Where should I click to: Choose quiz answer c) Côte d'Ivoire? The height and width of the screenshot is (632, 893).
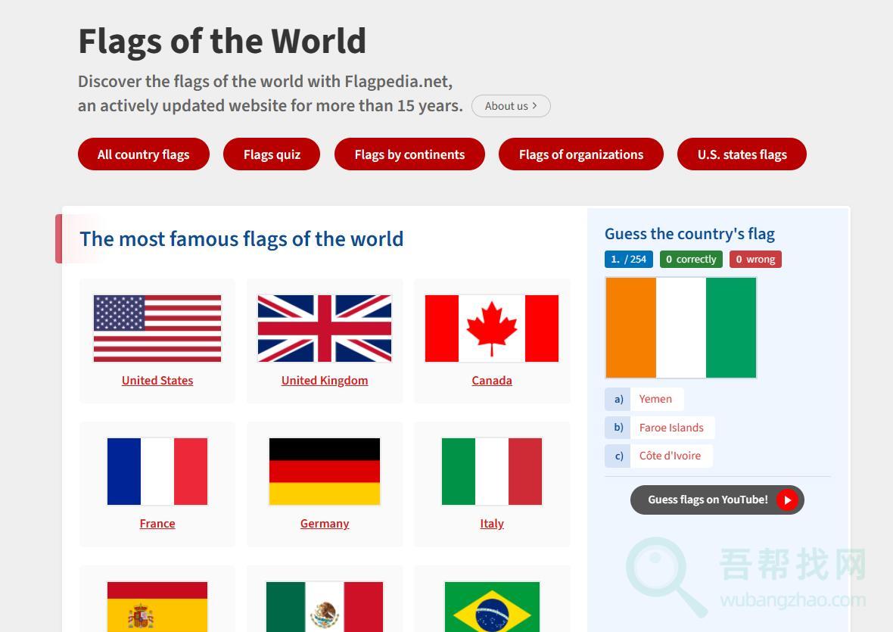669,456
